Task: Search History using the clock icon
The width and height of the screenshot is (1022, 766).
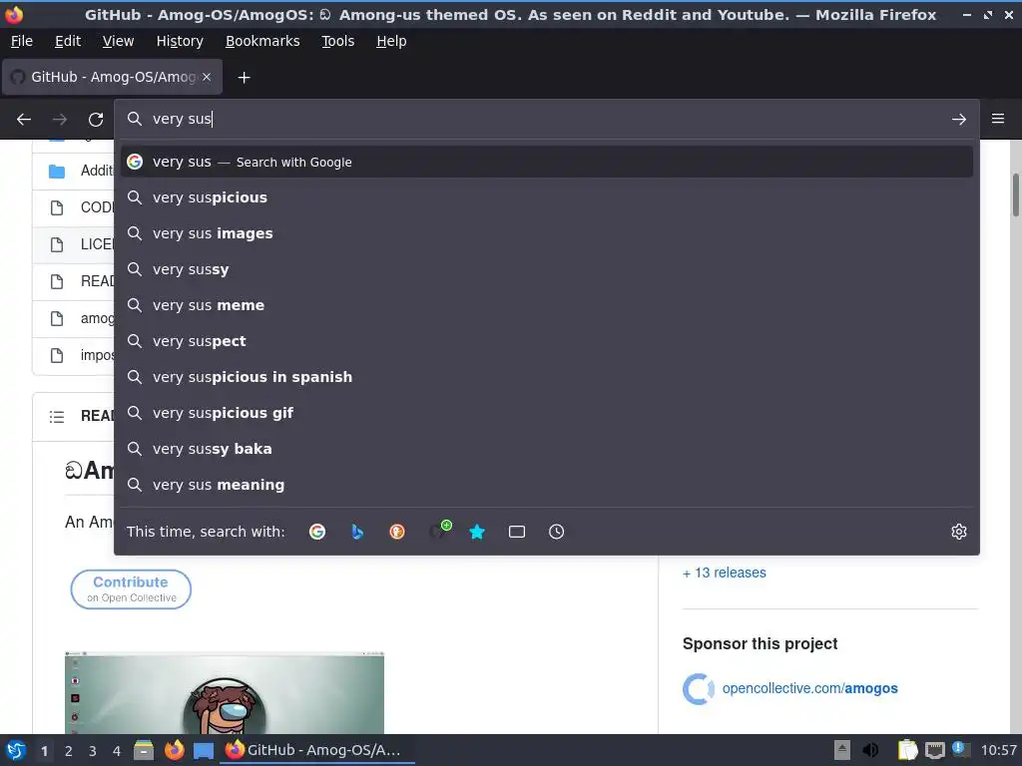Action: 557,532
